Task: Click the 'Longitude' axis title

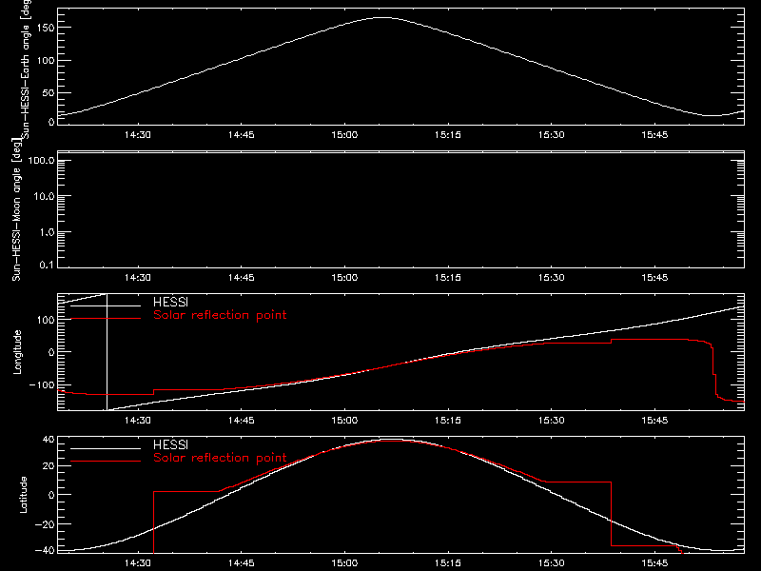Action: pyautogui.click(x=17, y=352)
